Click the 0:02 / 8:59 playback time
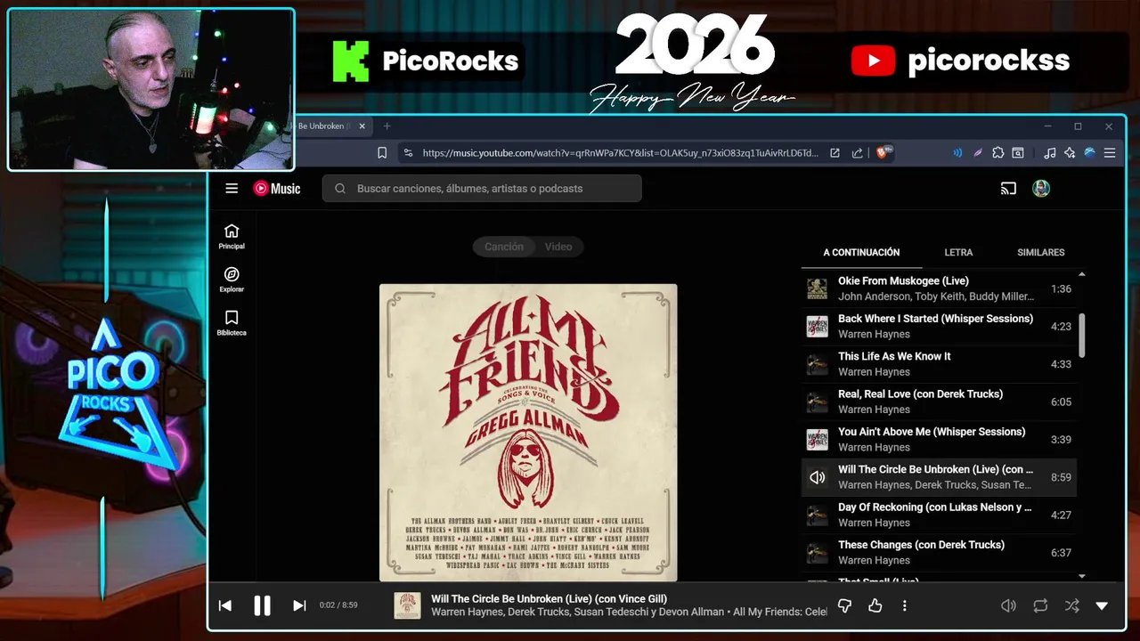 [338, 605]
